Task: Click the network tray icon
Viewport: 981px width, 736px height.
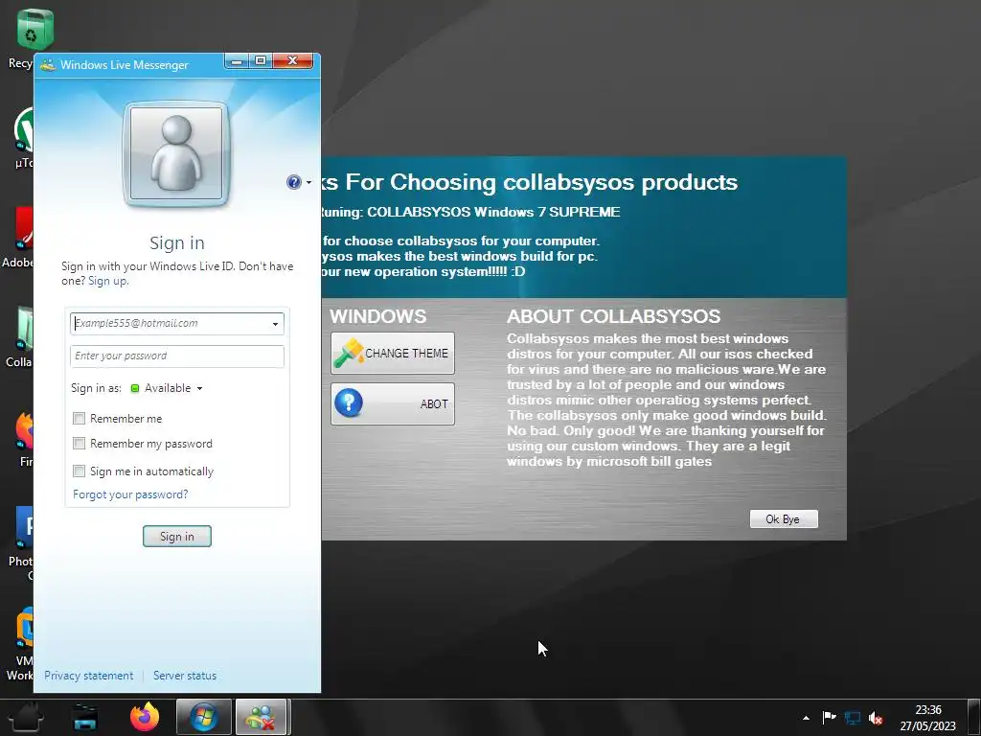Action: pos(852,718)
